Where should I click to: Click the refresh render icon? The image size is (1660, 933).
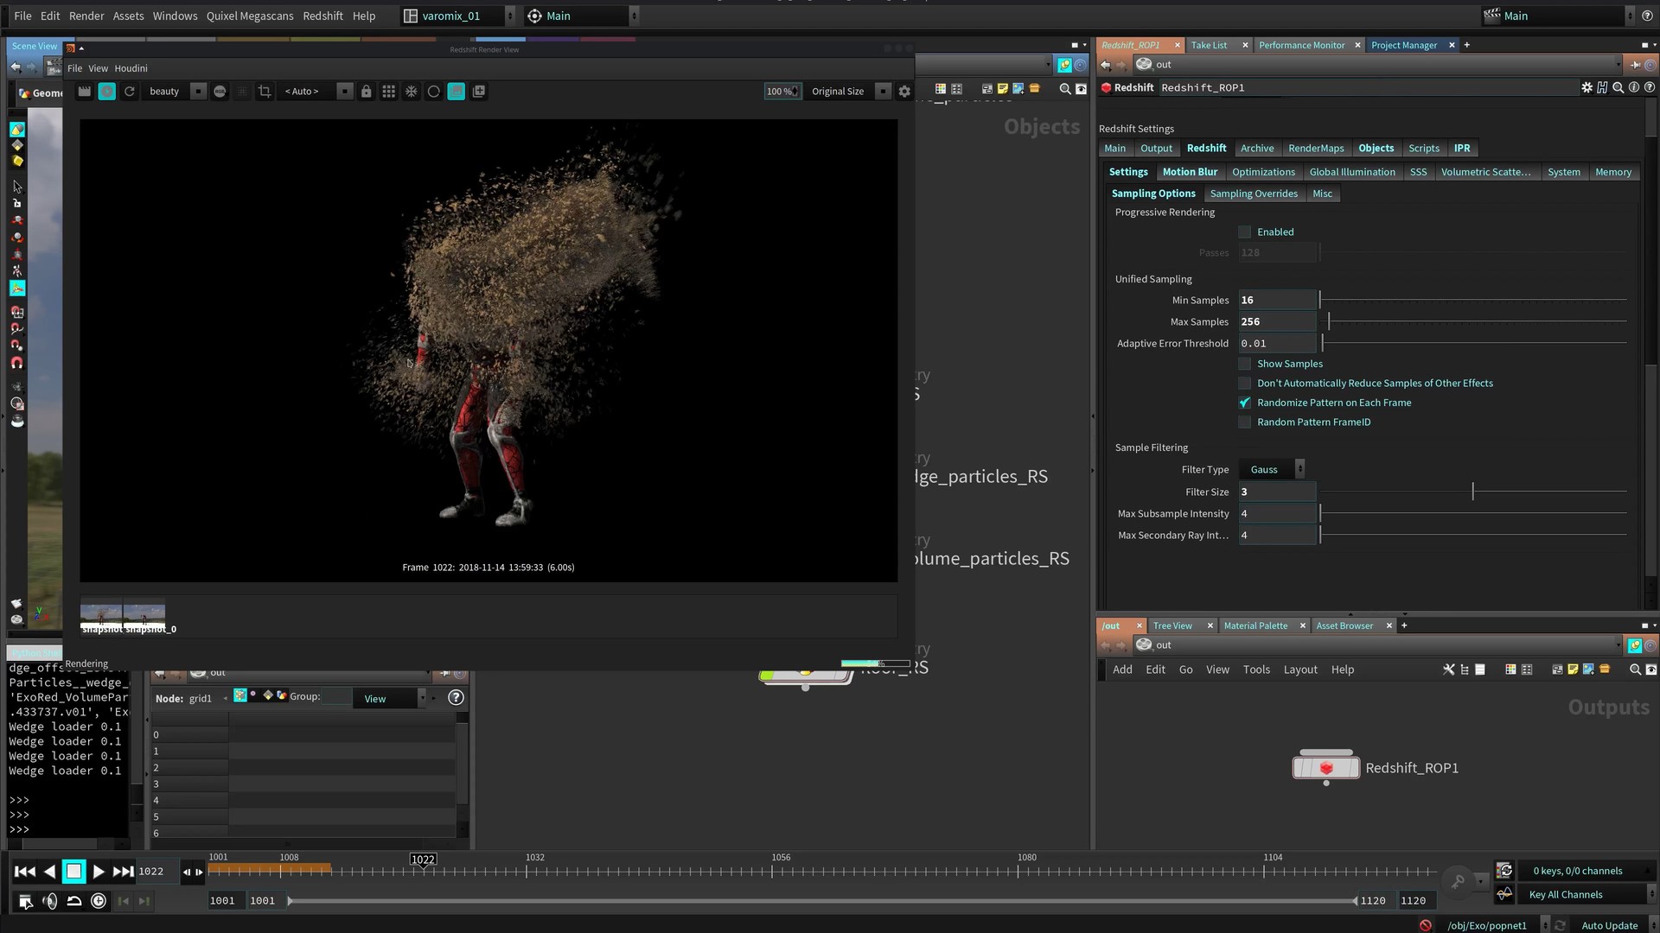tap(130, 92)
